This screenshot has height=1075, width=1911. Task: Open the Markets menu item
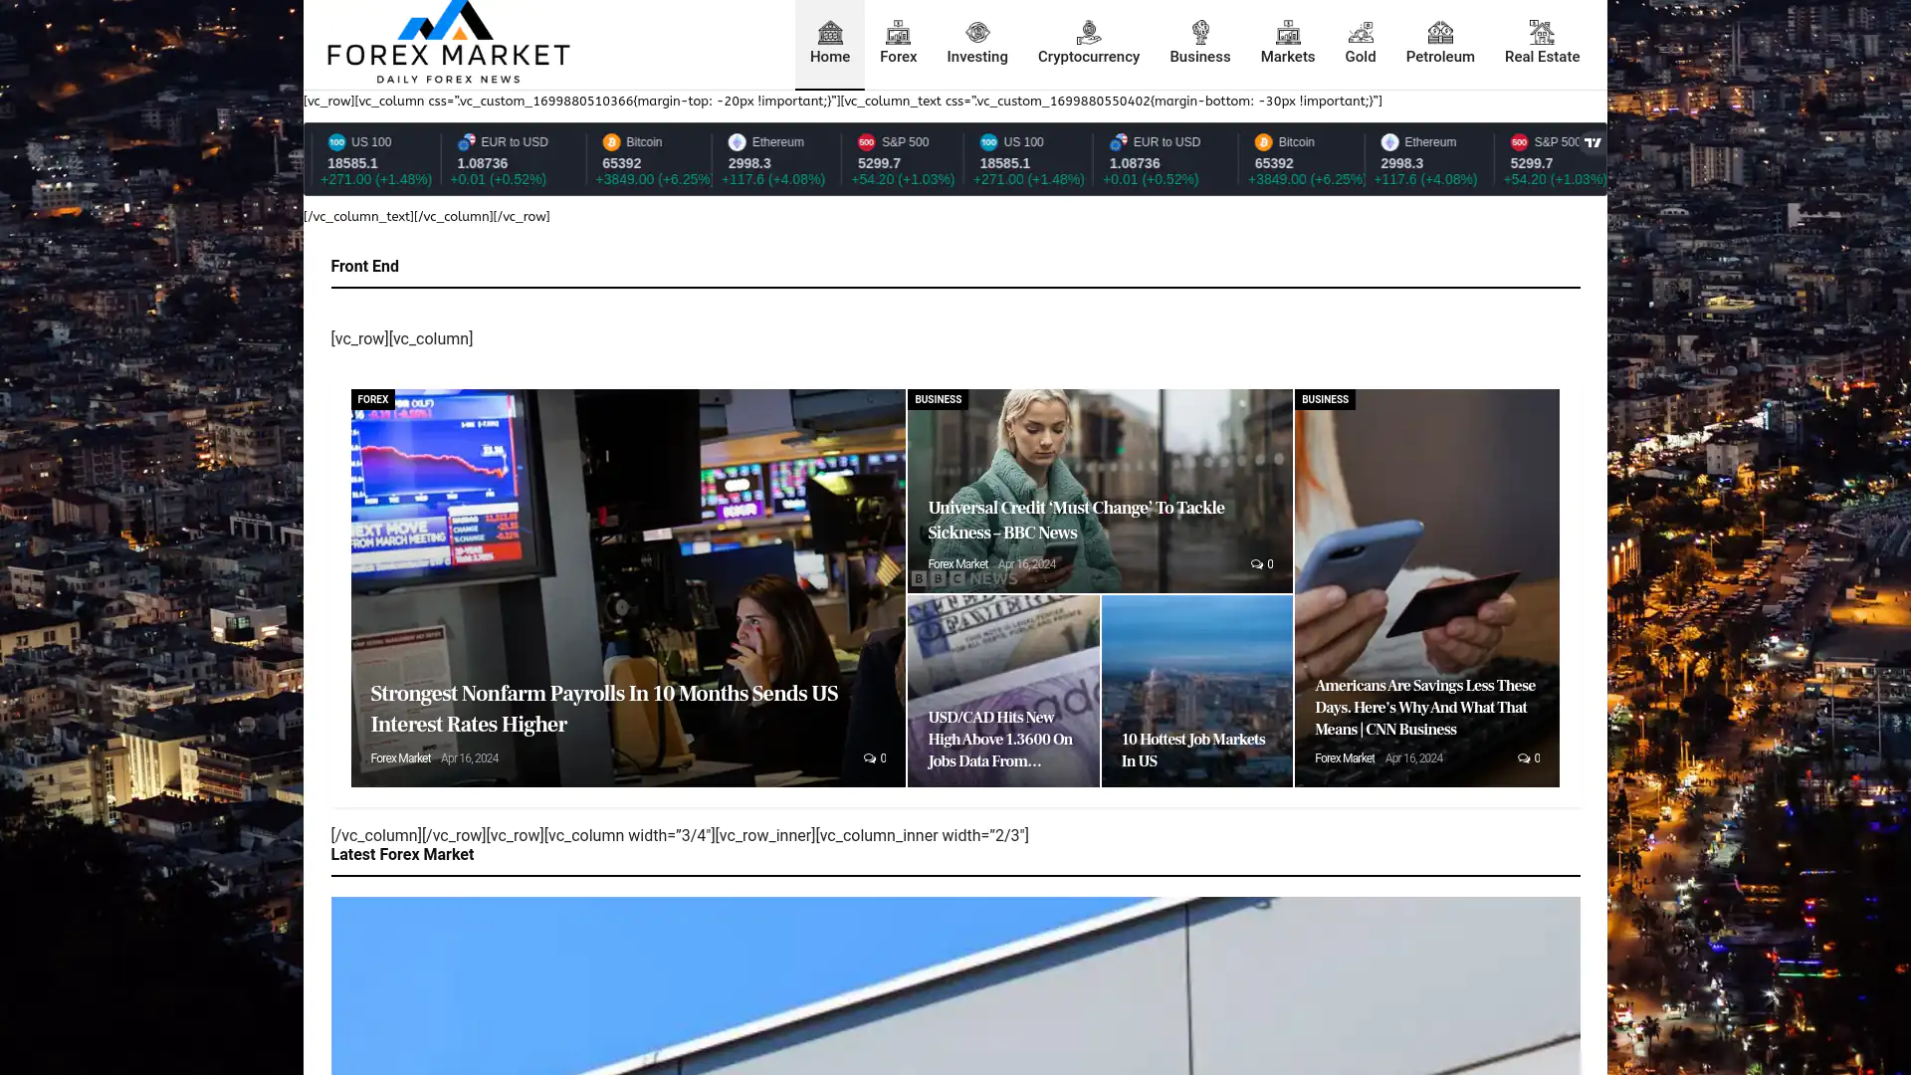click(x=1287, y=45)
